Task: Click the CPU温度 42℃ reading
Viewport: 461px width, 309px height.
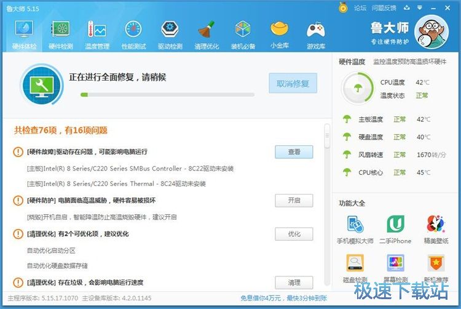Action: (x=422, y=82)
